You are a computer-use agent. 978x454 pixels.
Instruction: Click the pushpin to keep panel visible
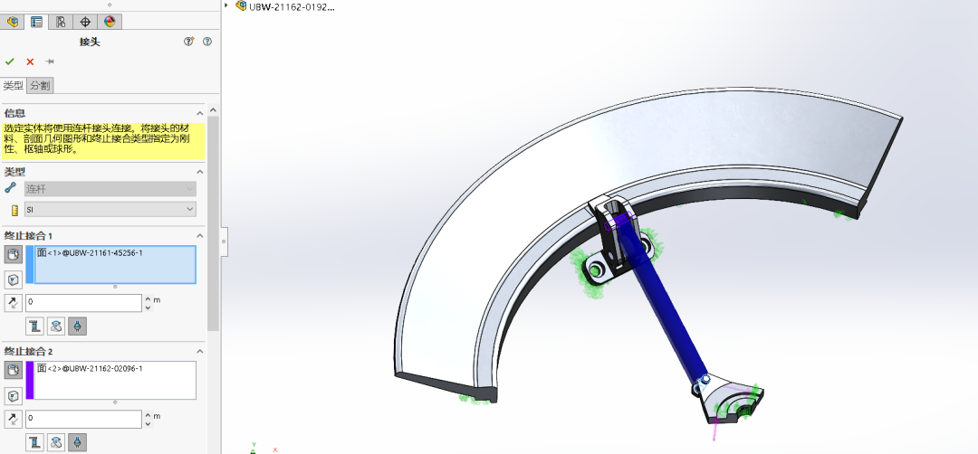[x=50, y=61]
